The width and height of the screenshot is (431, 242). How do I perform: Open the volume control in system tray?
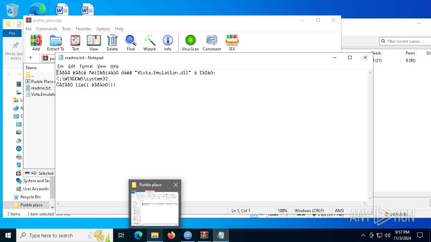pos(387,235)
